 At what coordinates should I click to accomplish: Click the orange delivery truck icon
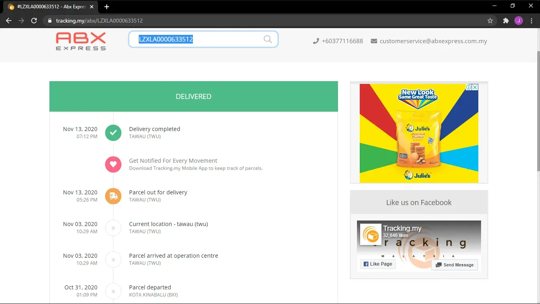tap(113, 196)
